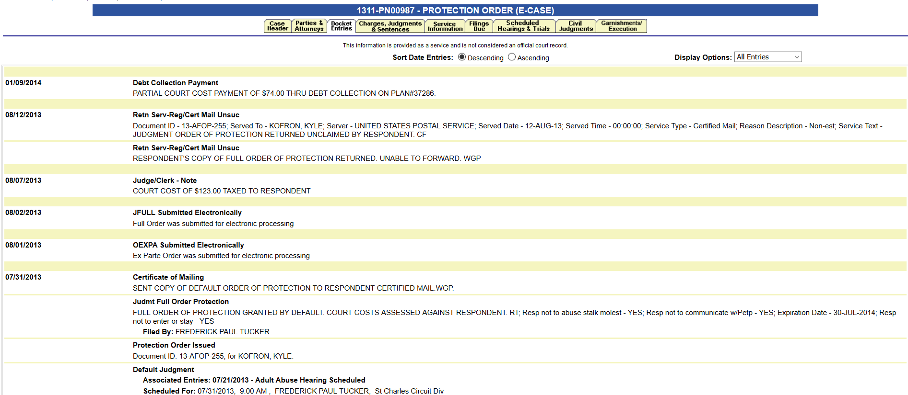Click the court cost $123.00 taxed text
The height and width of the screenshot is (395, 908).
(222, 191)
